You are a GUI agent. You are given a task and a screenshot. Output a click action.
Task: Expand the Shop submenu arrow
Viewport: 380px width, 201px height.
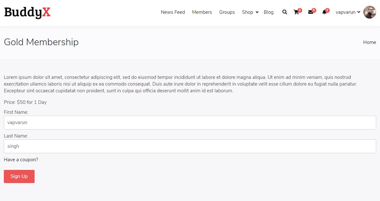(257, 13)
